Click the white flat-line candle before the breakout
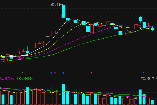Image resolution: width=157 pixels, height=105 pixels. coord(48,36)
